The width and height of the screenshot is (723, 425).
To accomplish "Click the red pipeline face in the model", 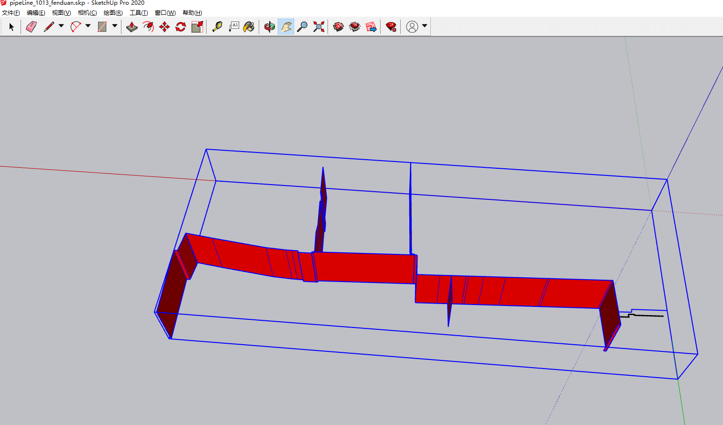I will [x=363, y=268].
